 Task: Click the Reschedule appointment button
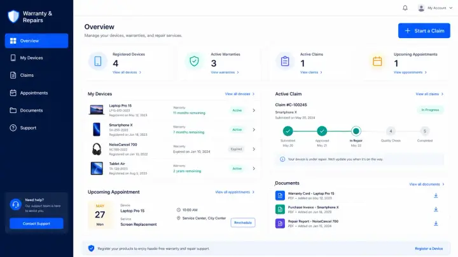point(243,223)
